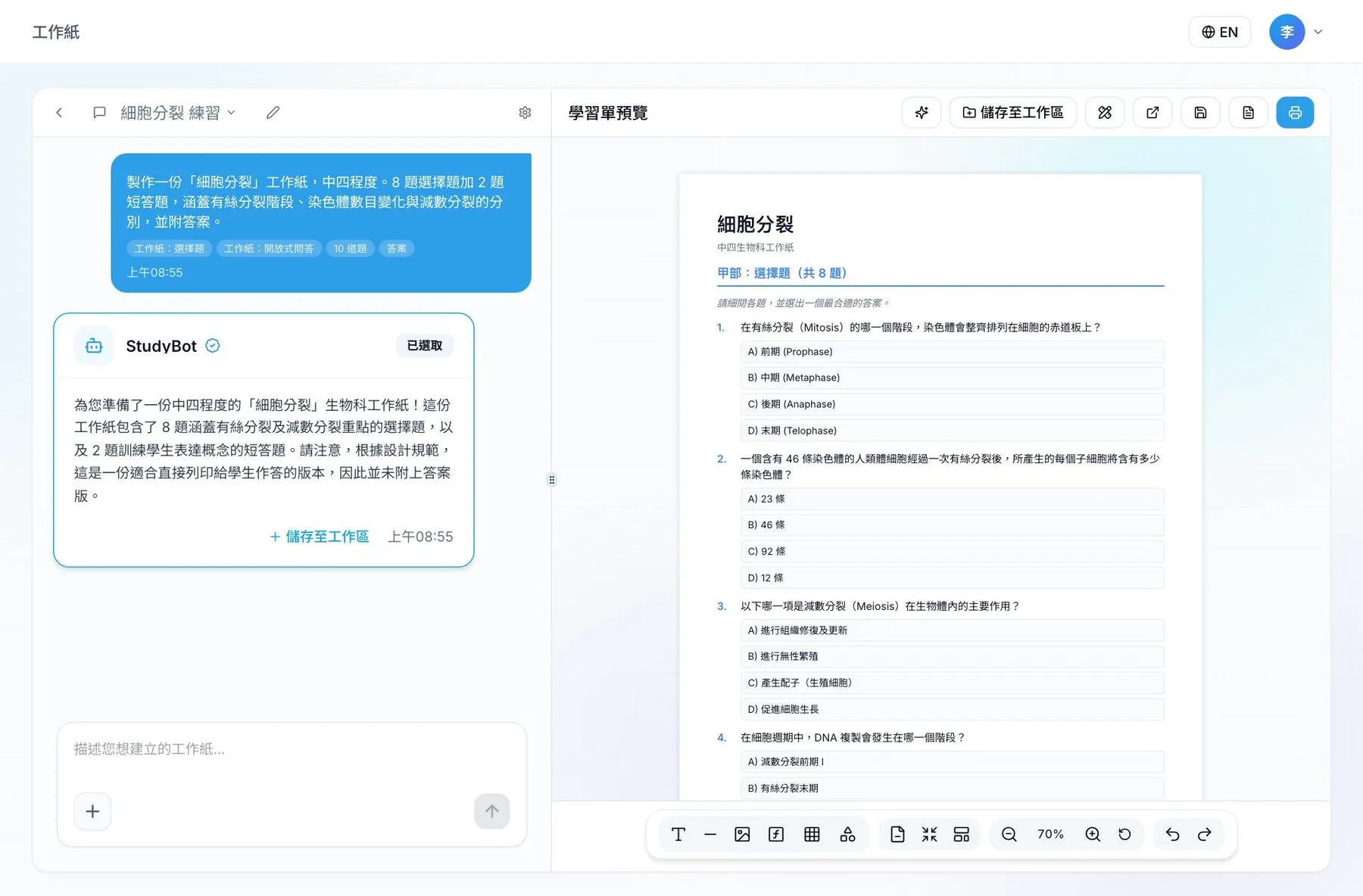Screen dimensions: 1363x896
Task: Send the message with the up-arrow button
Action: click(x=492, y=811)
